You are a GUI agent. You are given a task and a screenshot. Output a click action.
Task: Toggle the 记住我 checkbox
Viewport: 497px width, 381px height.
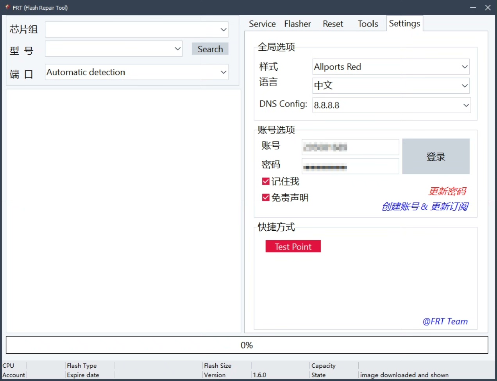tap(266, 181)
